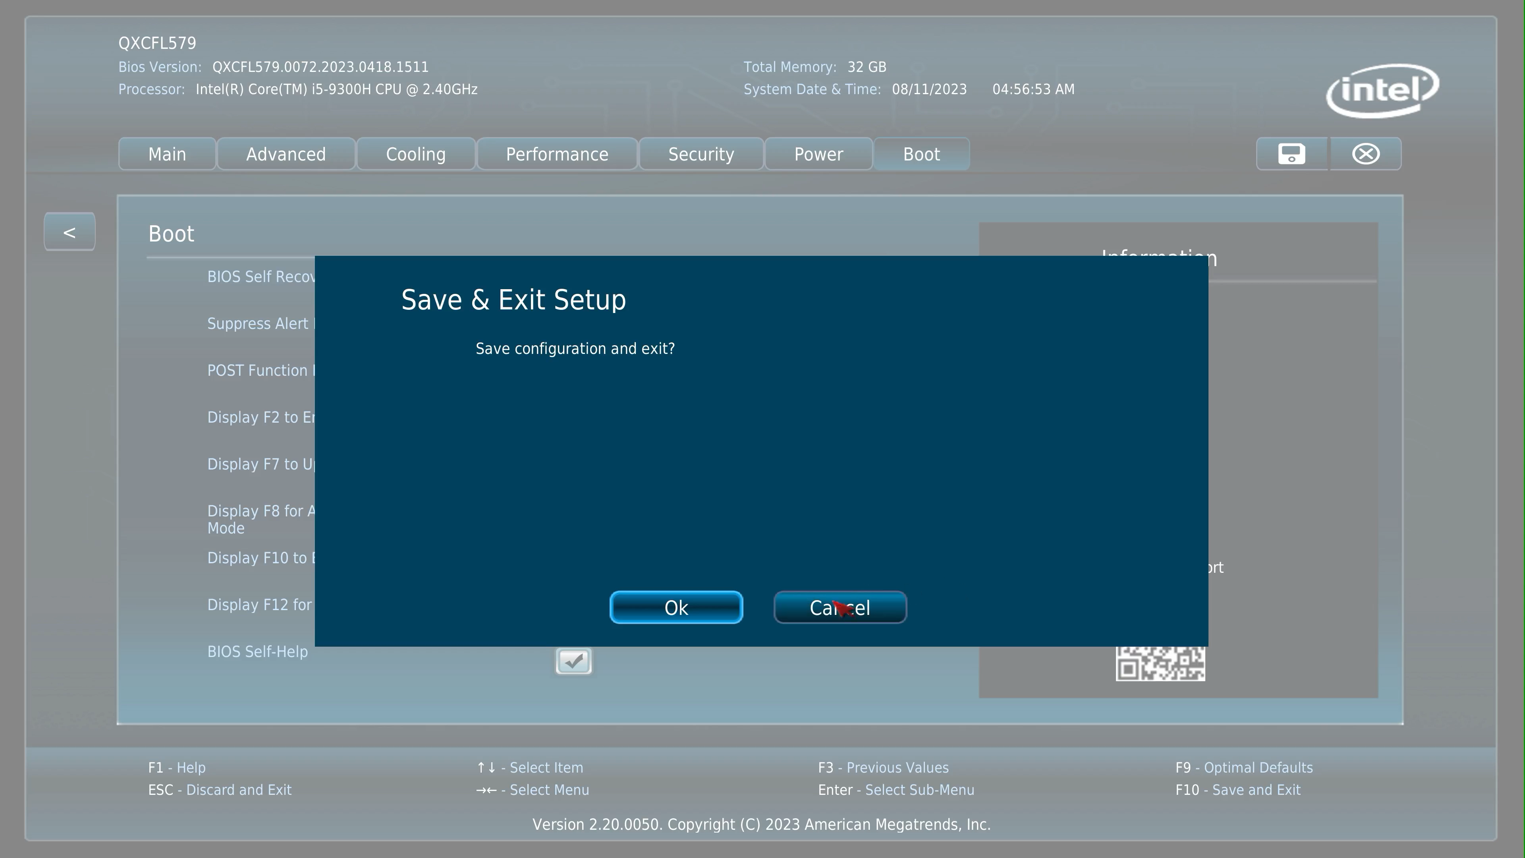The image size is (1525, 858).
Task: Click Cancel to discard changes
Action: click(840, 608)
